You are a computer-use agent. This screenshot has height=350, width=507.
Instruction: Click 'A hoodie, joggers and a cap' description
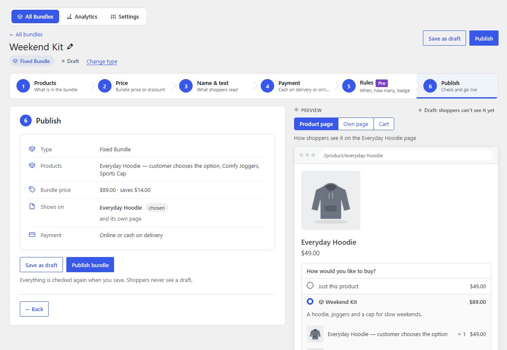pyautogui.click(x=364, y=314)
